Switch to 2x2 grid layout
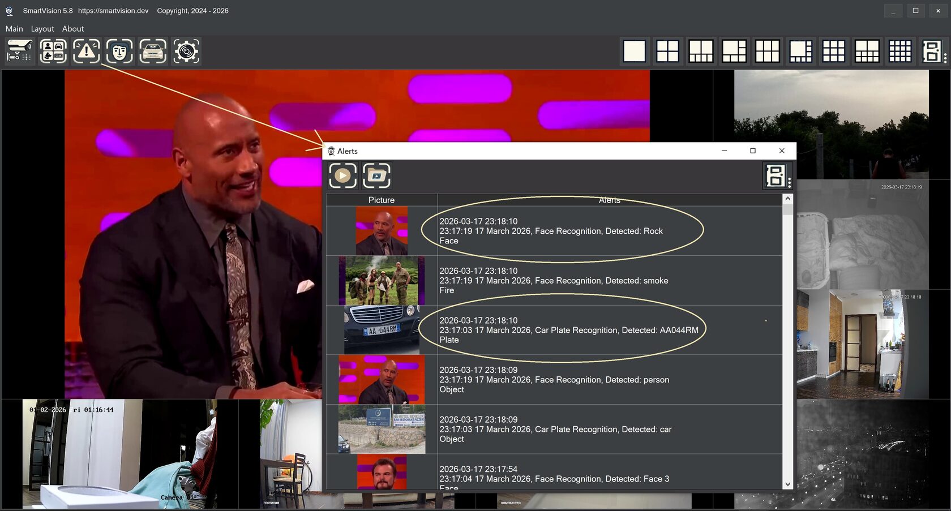The height and width of the screenshot is (511, 951). (668, 51)
